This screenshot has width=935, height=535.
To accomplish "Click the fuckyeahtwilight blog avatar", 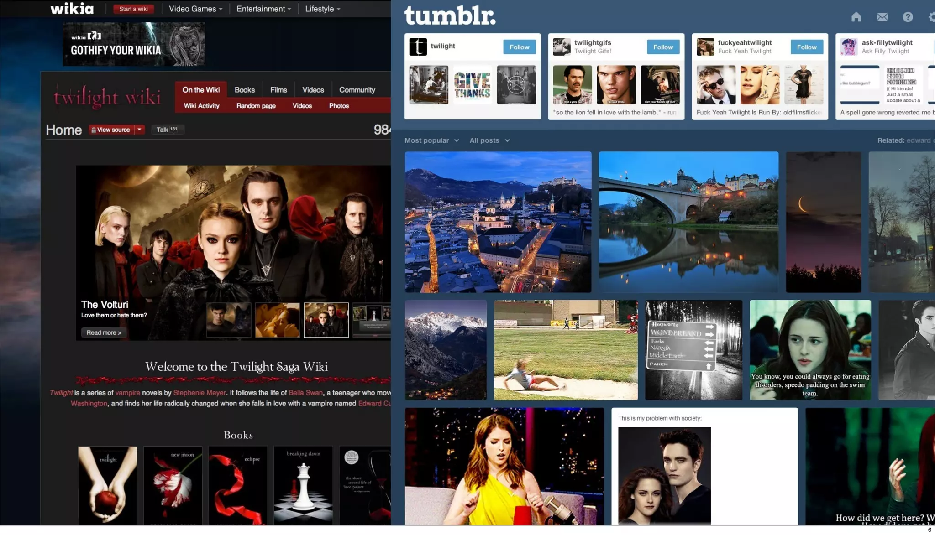I will (x=705, y=47).
